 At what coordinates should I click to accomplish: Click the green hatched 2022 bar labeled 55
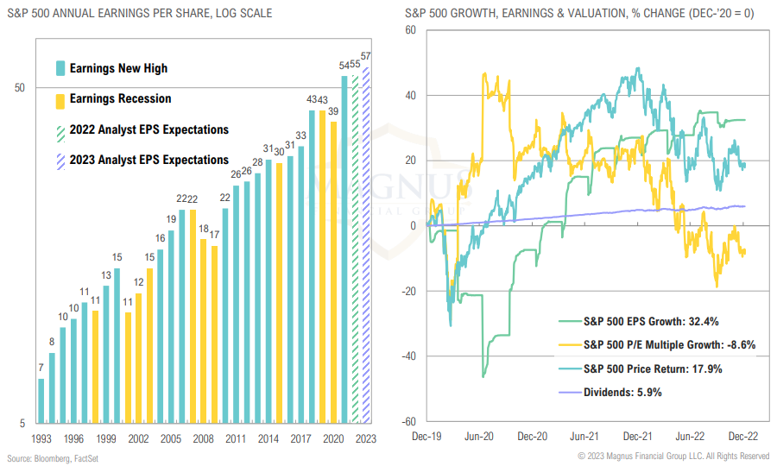355,250
